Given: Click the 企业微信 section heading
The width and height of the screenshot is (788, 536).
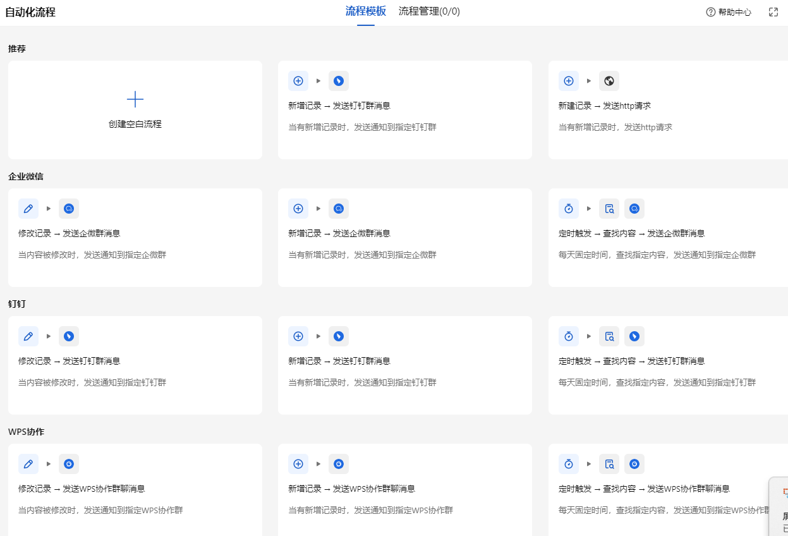Looking at the screenshot, I should 26,176.
